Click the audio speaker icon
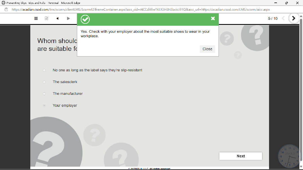 [58, 18]
